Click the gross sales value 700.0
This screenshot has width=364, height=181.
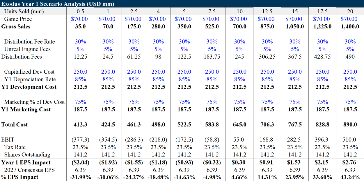coord(239,26)
